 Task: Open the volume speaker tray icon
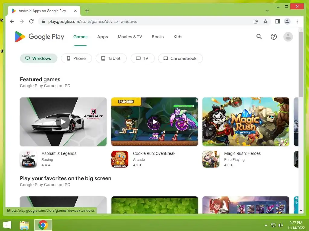pos(280,225)
